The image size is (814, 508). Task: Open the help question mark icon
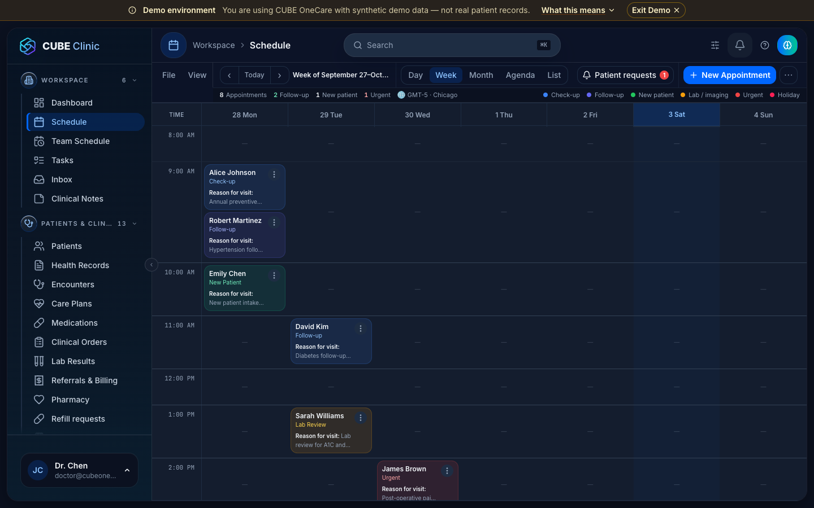click(765, 45)
